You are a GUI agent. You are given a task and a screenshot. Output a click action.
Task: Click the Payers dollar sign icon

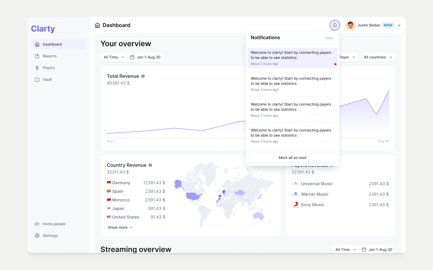(x=37, y=68)
